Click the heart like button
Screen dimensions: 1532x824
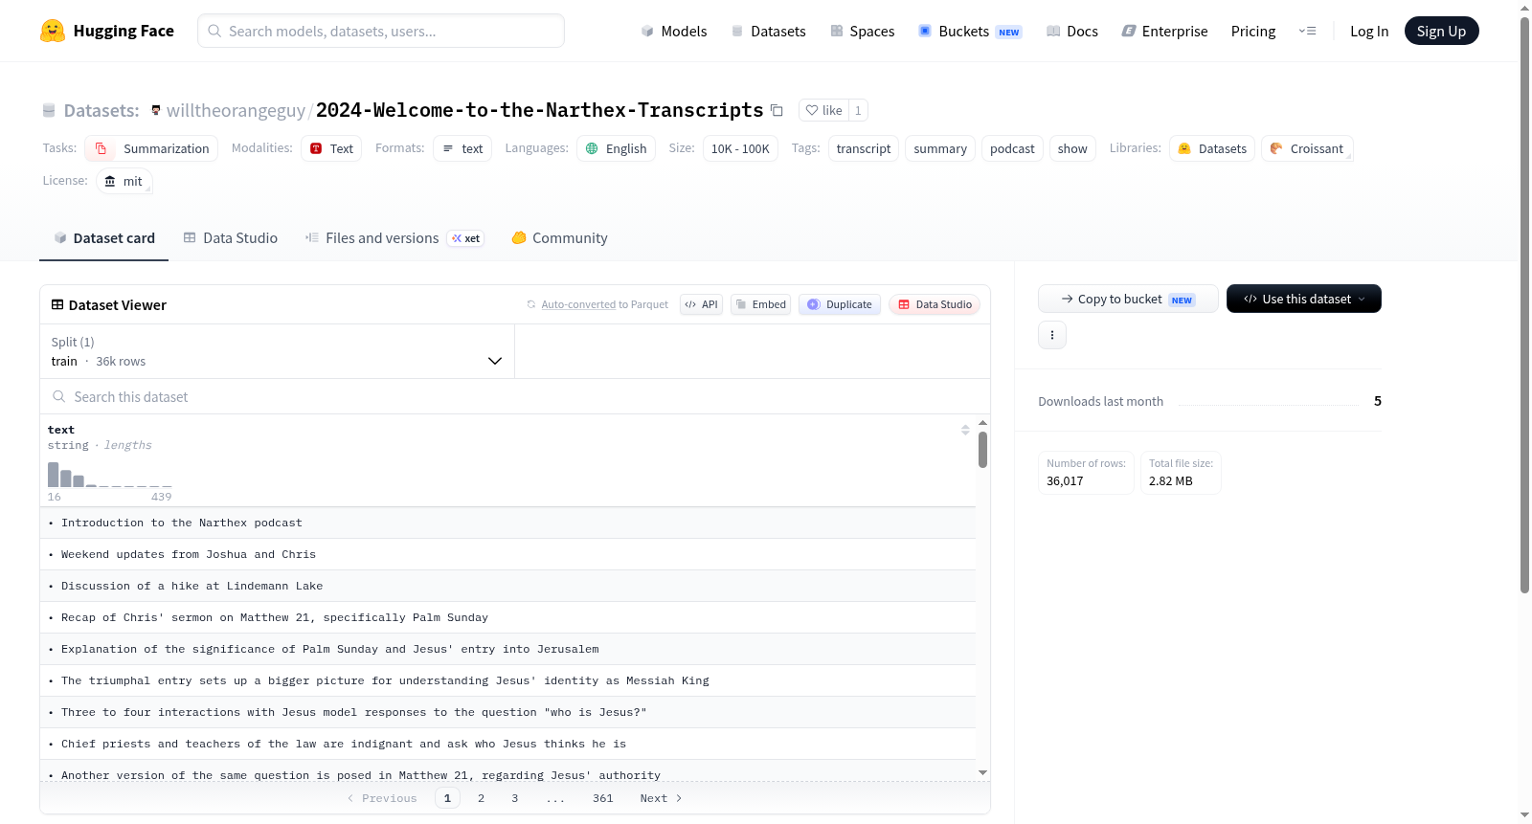823,110
